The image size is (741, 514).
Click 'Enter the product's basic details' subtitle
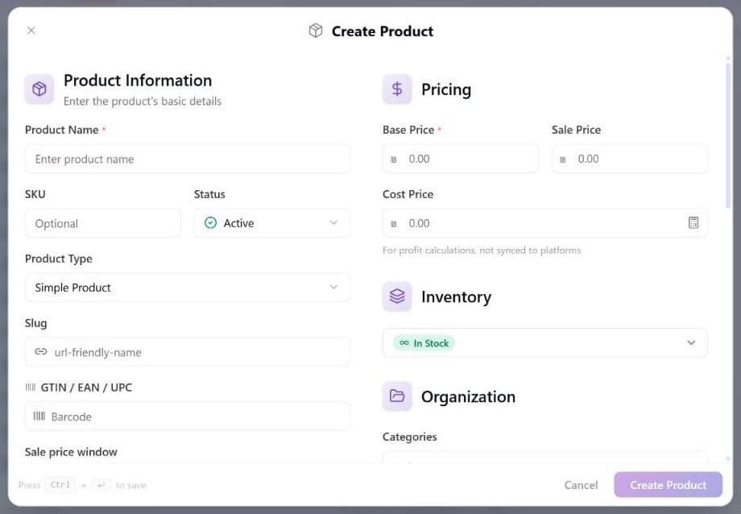143,102
